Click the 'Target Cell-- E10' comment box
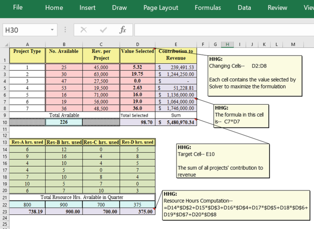Viewport: 314px width, 229px height. (x=223, y=161)
